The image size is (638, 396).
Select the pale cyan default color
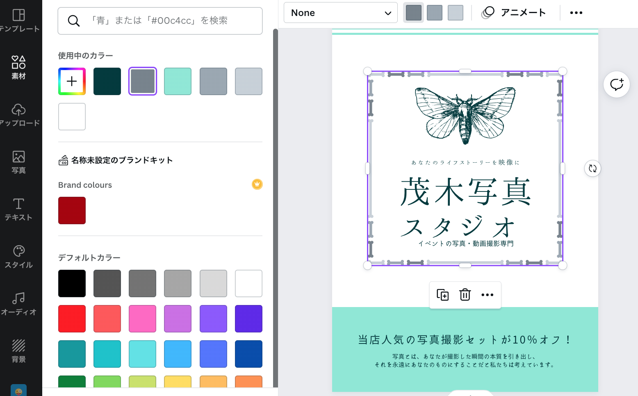[x=143, y=354]
